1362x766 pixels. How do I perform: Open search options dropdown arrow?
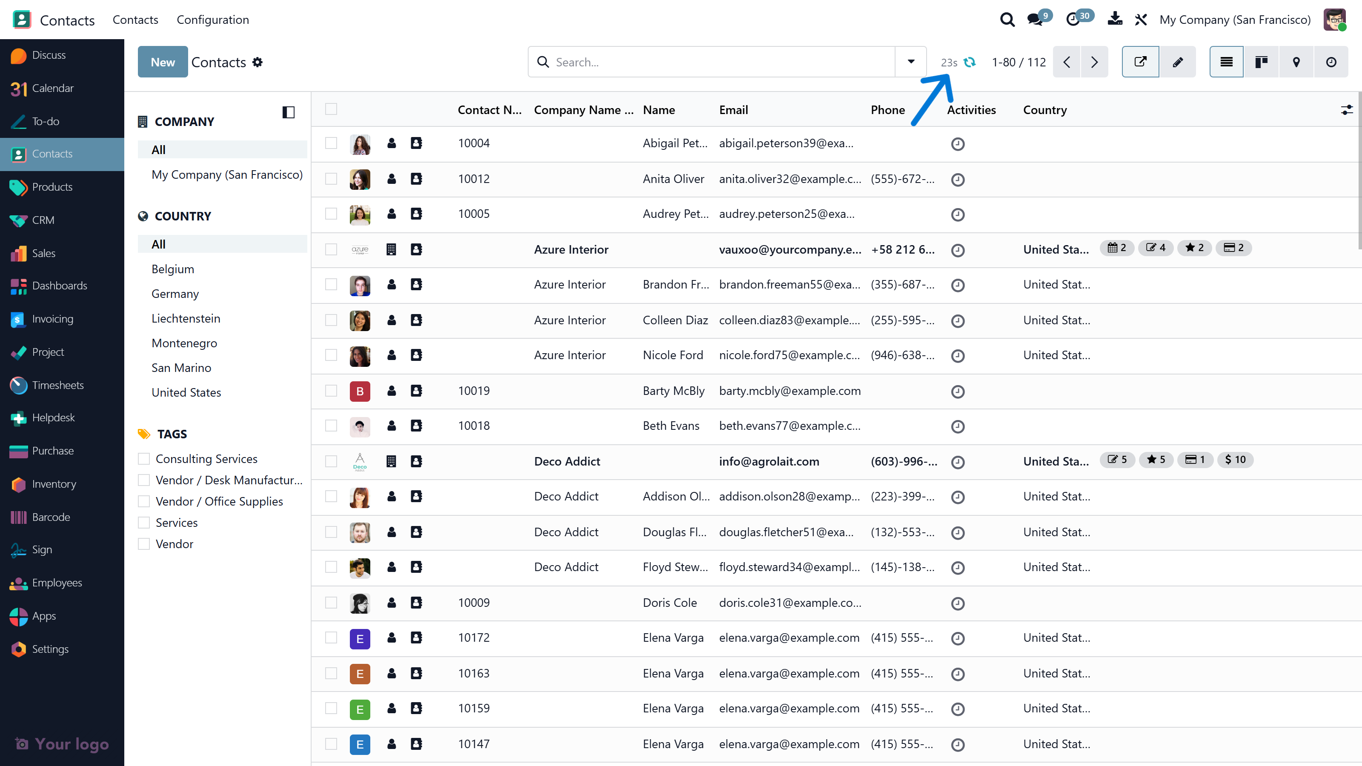coord(910,62)
